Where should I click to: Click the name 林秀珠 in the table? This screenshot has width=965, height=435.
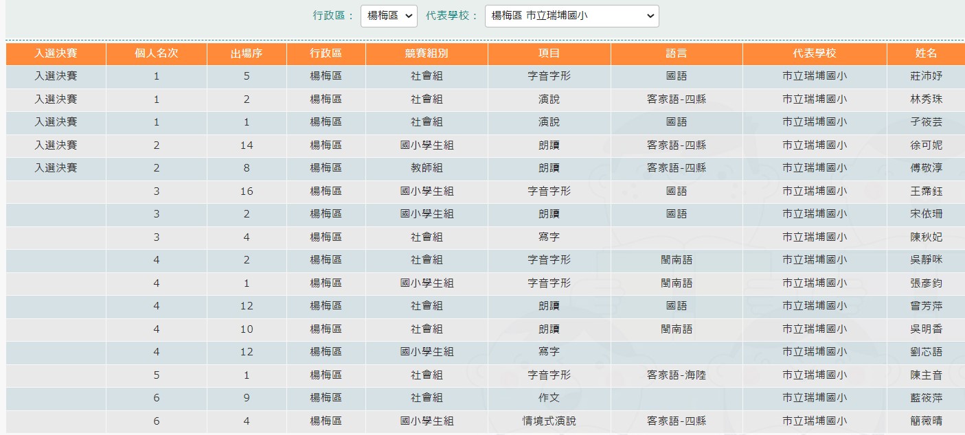pyautogui.click(x=926, y=99)
